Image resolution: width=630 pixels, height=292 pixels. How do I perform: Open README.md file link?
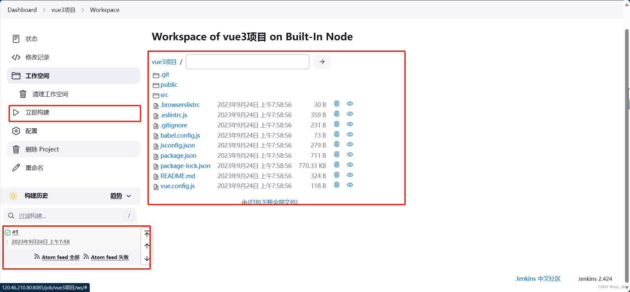[x=178, y=176]
